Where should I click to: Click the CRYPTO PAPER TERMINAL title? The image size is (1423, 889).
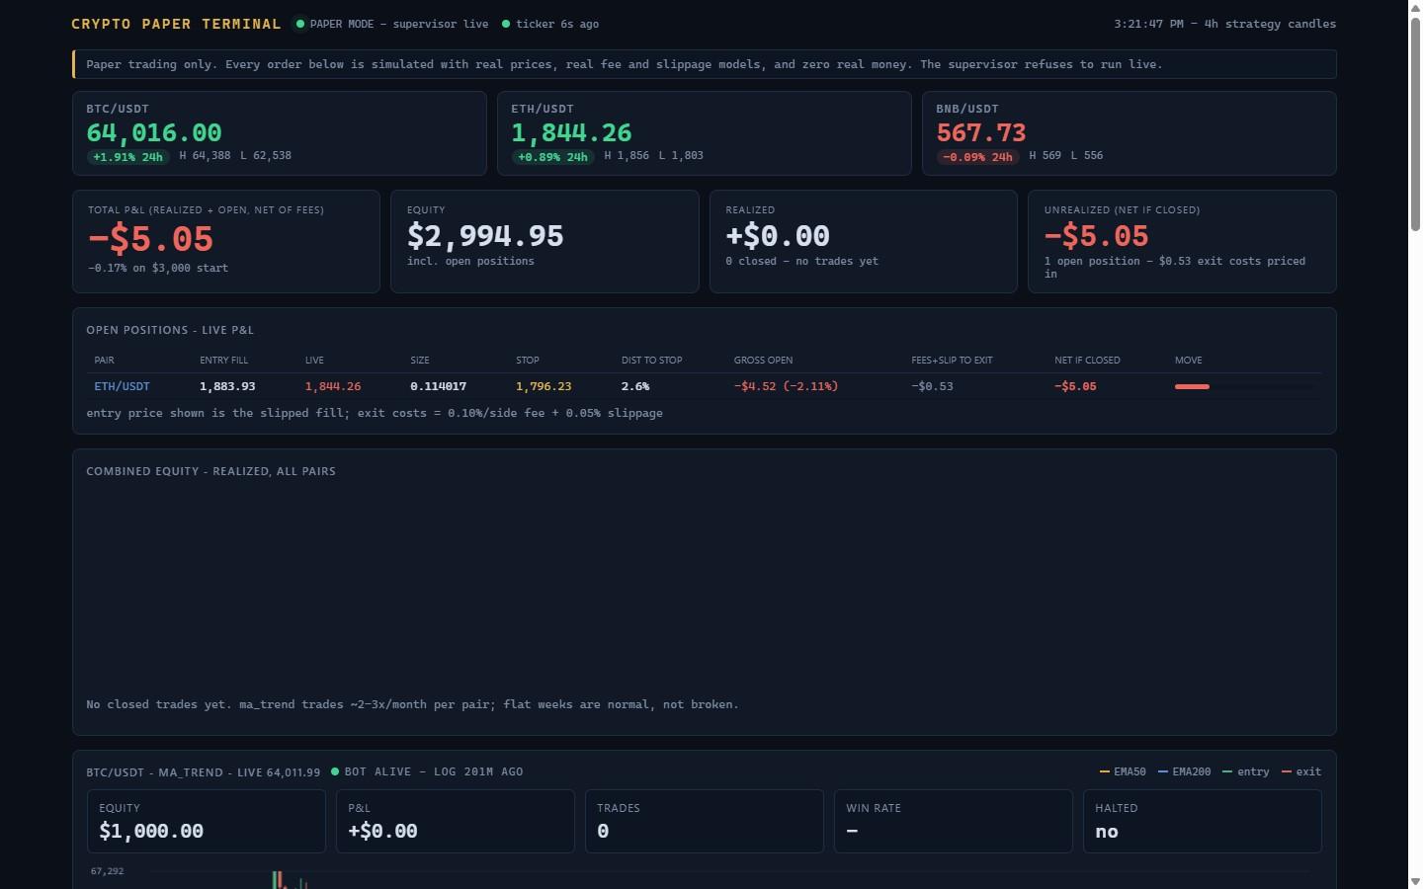tap(176, 24)
